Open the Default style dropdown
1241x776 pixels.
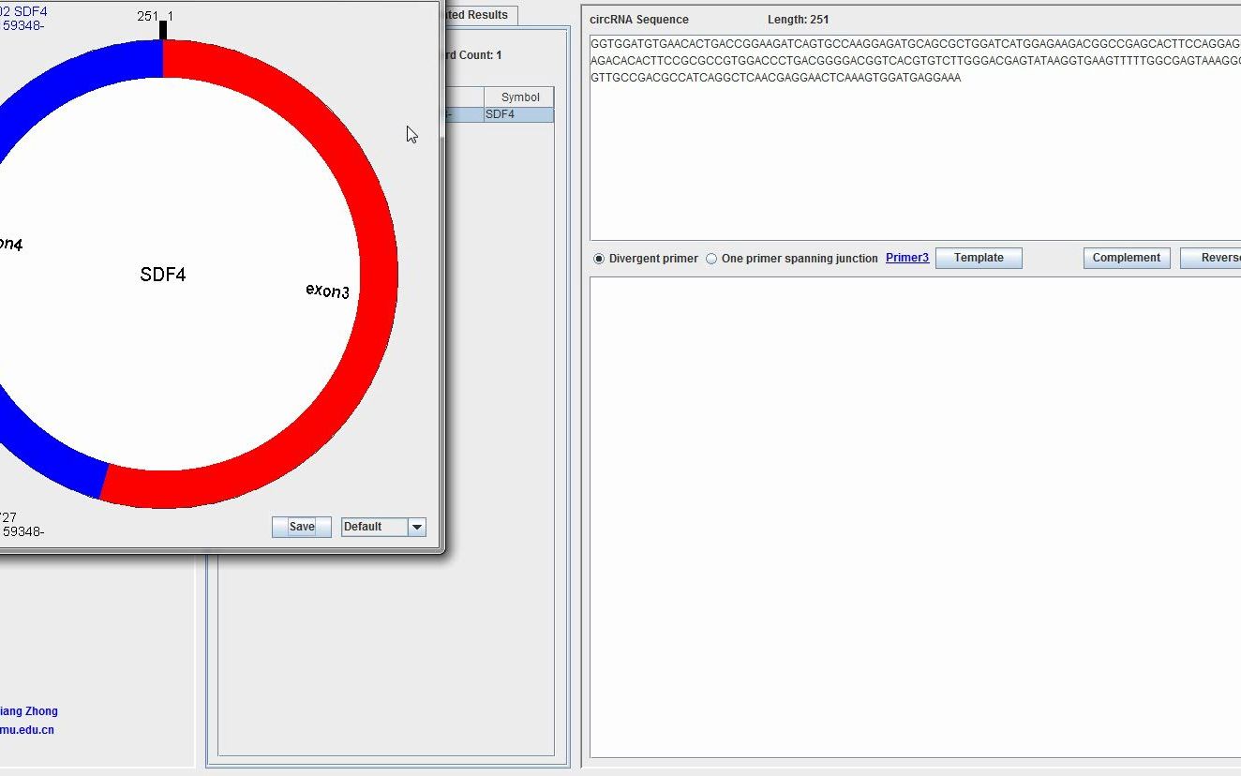tap(383, 527)
